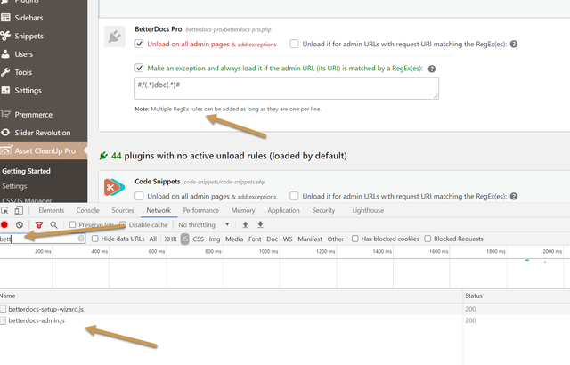Click the Settings sliders icon in sidebar
Image resolution: width=570 pixels, height=365 pixels.
tap(5, 91)
